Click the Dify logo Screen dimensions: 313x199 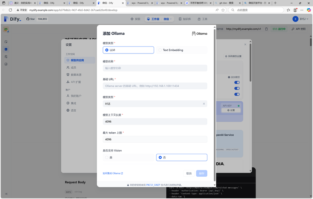click(13, 19)
